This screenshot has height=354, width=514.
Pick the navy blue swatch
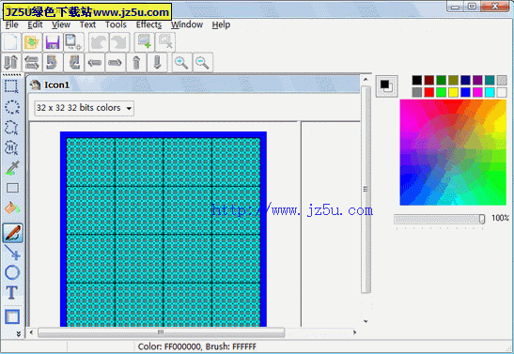pos(465,80)
